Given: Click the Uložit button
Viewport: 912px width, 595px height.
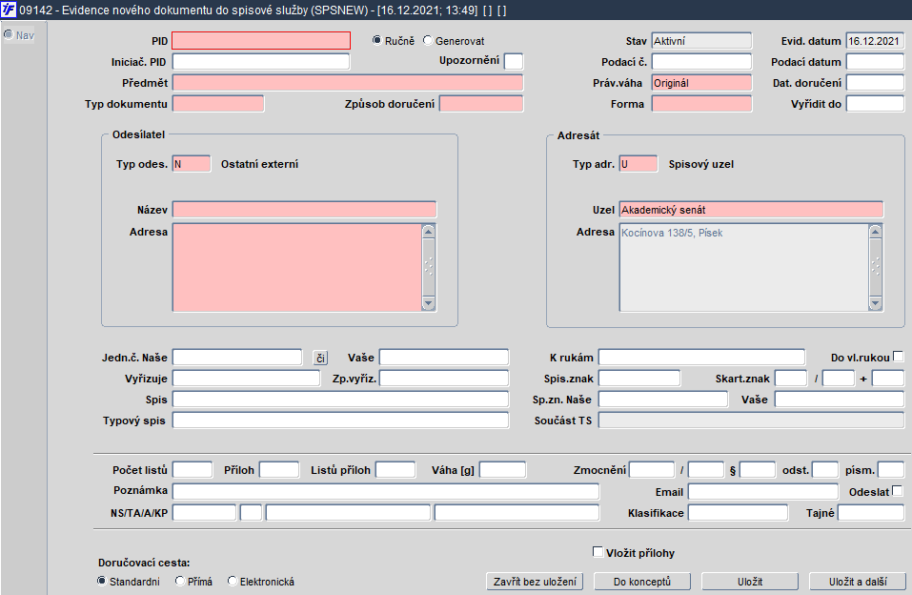Looking at the screenshot, I should [x=749, y=582].
